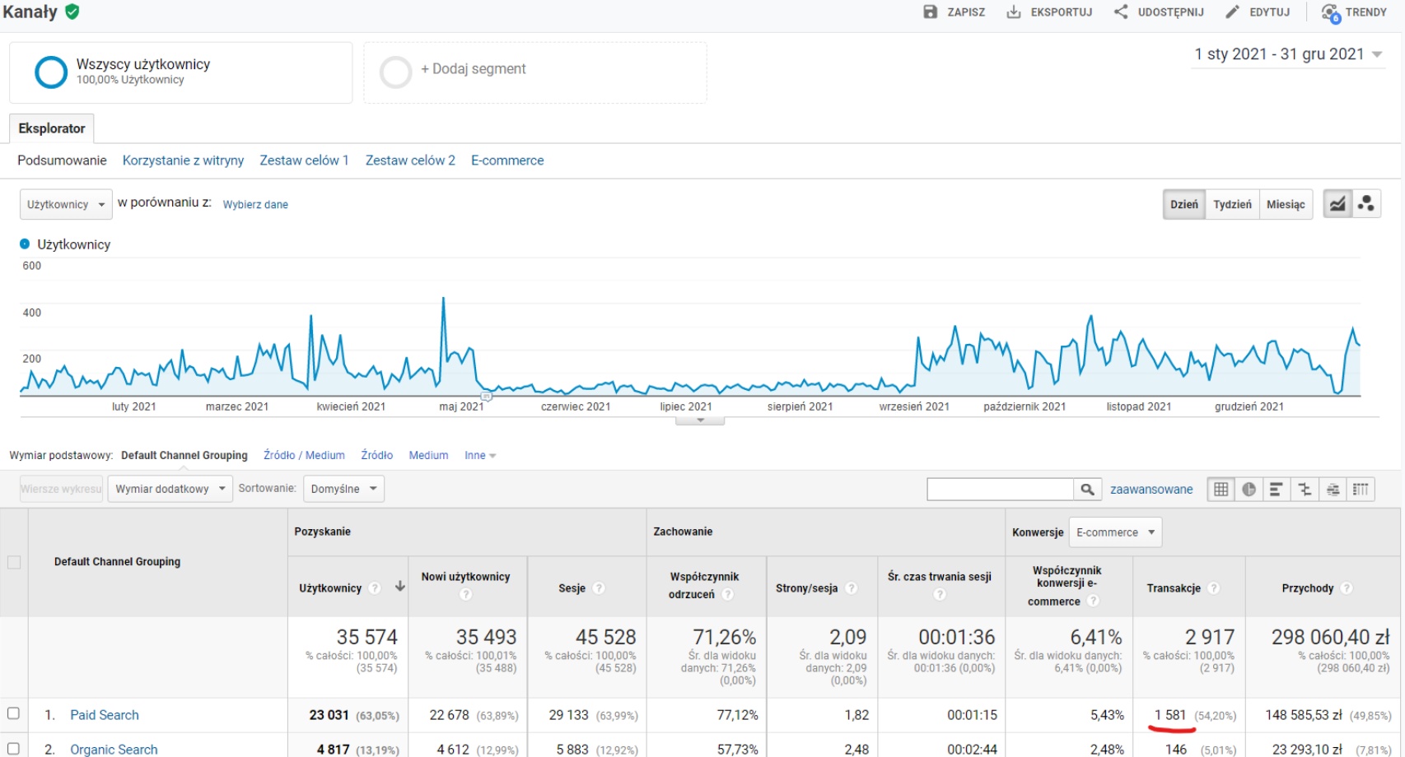The height and width of the screenshot is (757, 1405).
Task: Switch to motion chart bubbles icon
Action: [x=1366, y=204]
